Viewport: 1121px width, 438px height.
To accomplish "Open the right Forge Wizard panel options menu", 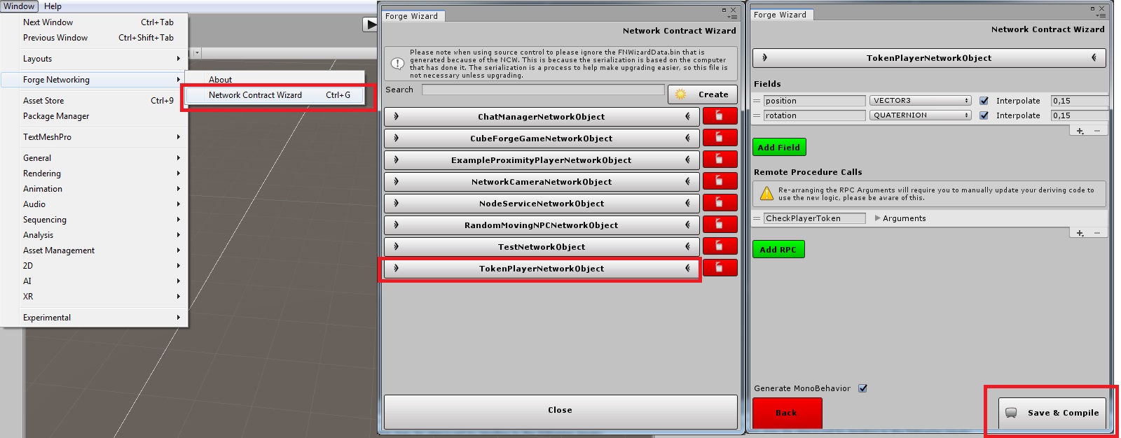I will pyautogui.click(x=1101, y=15).
